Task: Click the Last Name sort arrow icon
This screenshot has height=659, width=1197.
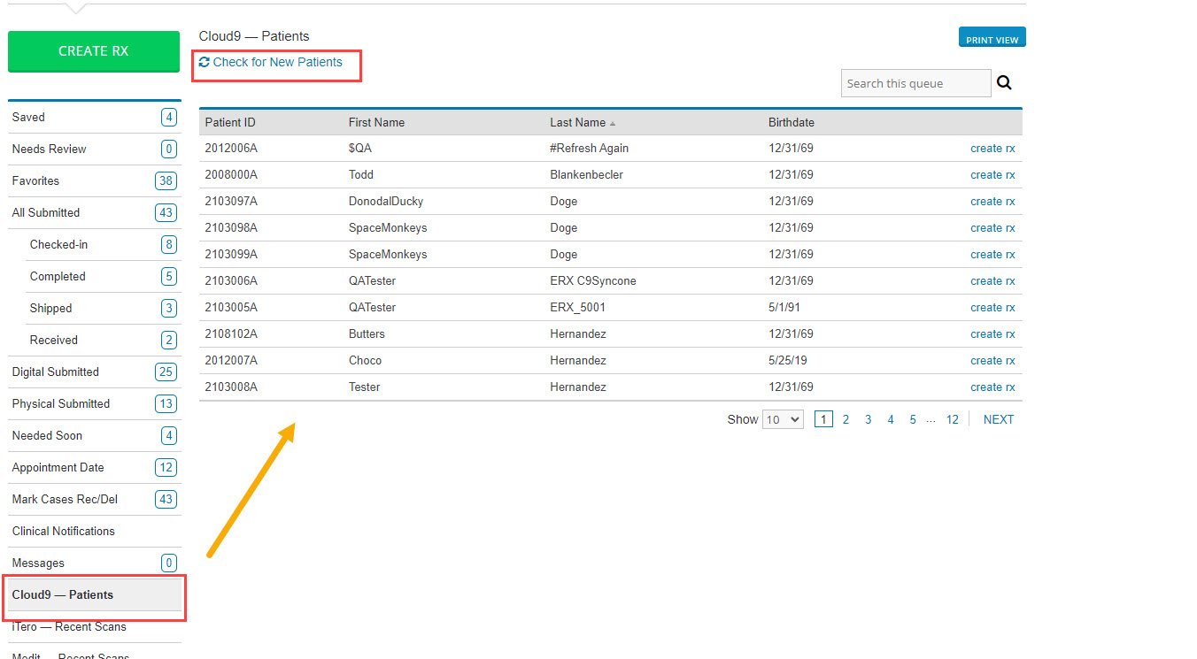Action: click(x=613, y=123)
